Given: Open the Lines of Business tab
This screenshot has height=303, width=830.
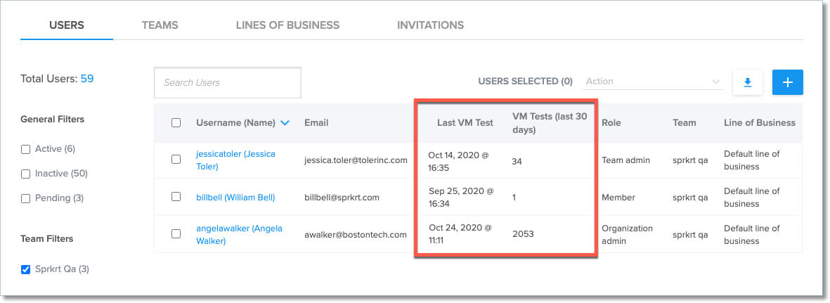Looking at the screenshot, I should (x=287, y=25).
